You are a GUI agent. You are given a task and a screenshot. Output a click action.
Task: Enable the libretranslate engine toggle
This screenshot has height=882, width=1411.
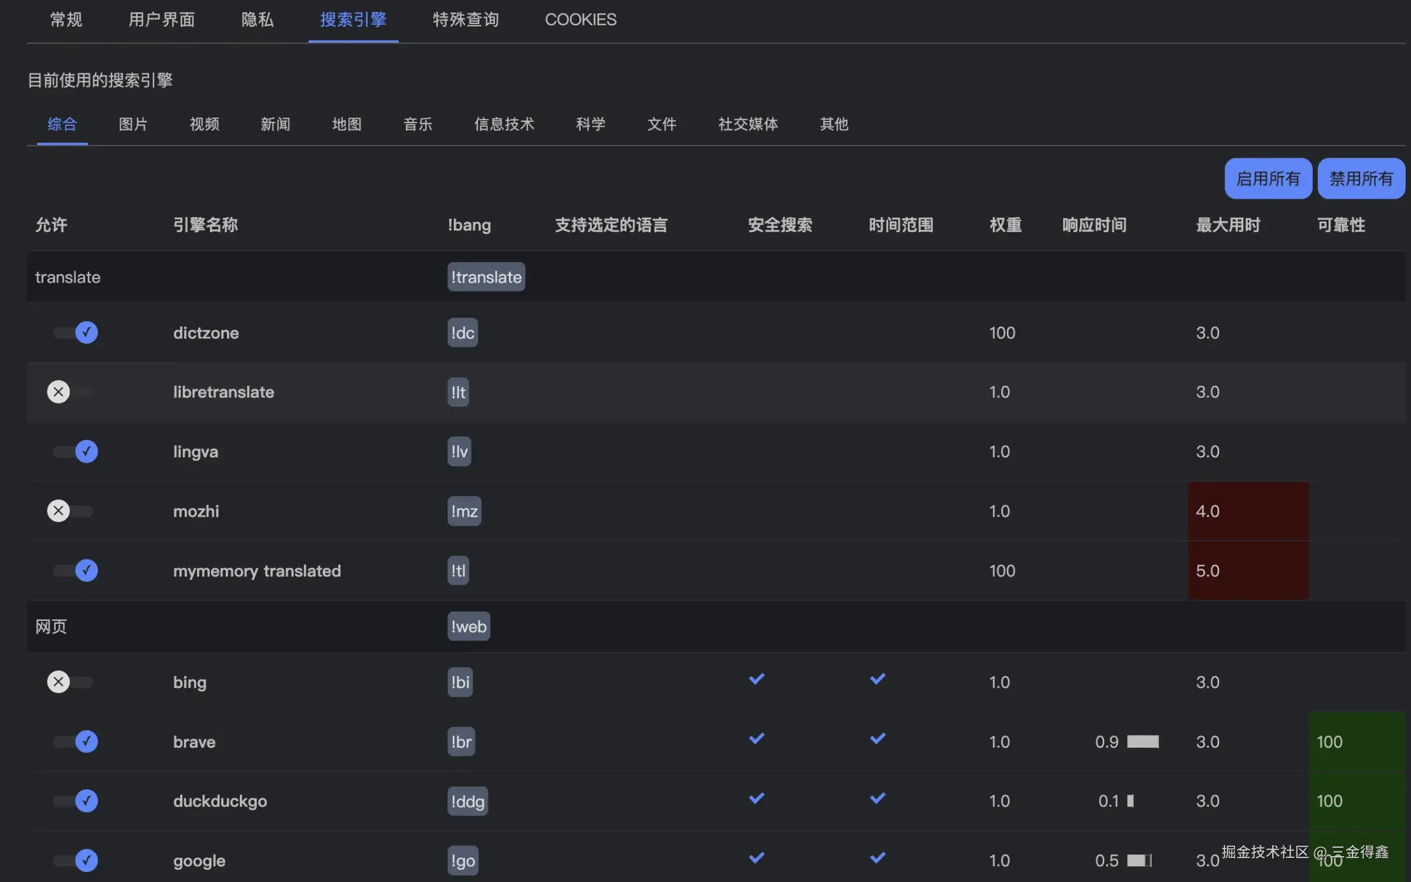pos(70,392)
